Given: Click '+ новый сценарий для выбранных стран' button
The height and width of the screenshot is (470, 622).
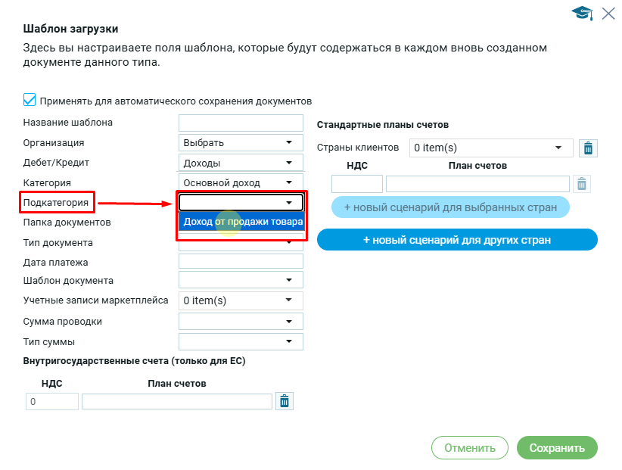Looking at the screenshot, I should tap(450, 207).
